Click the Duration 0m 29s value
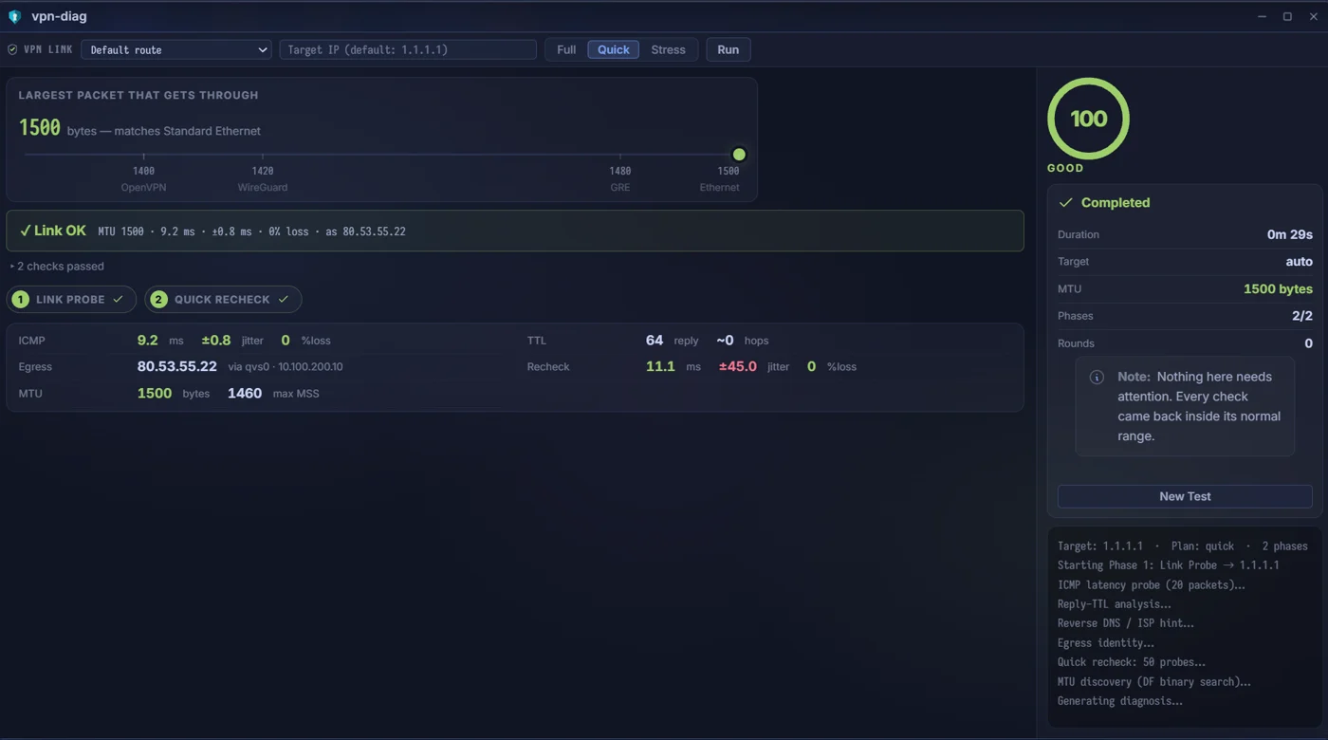1328x740 pixels. (x=1290, y=234)
